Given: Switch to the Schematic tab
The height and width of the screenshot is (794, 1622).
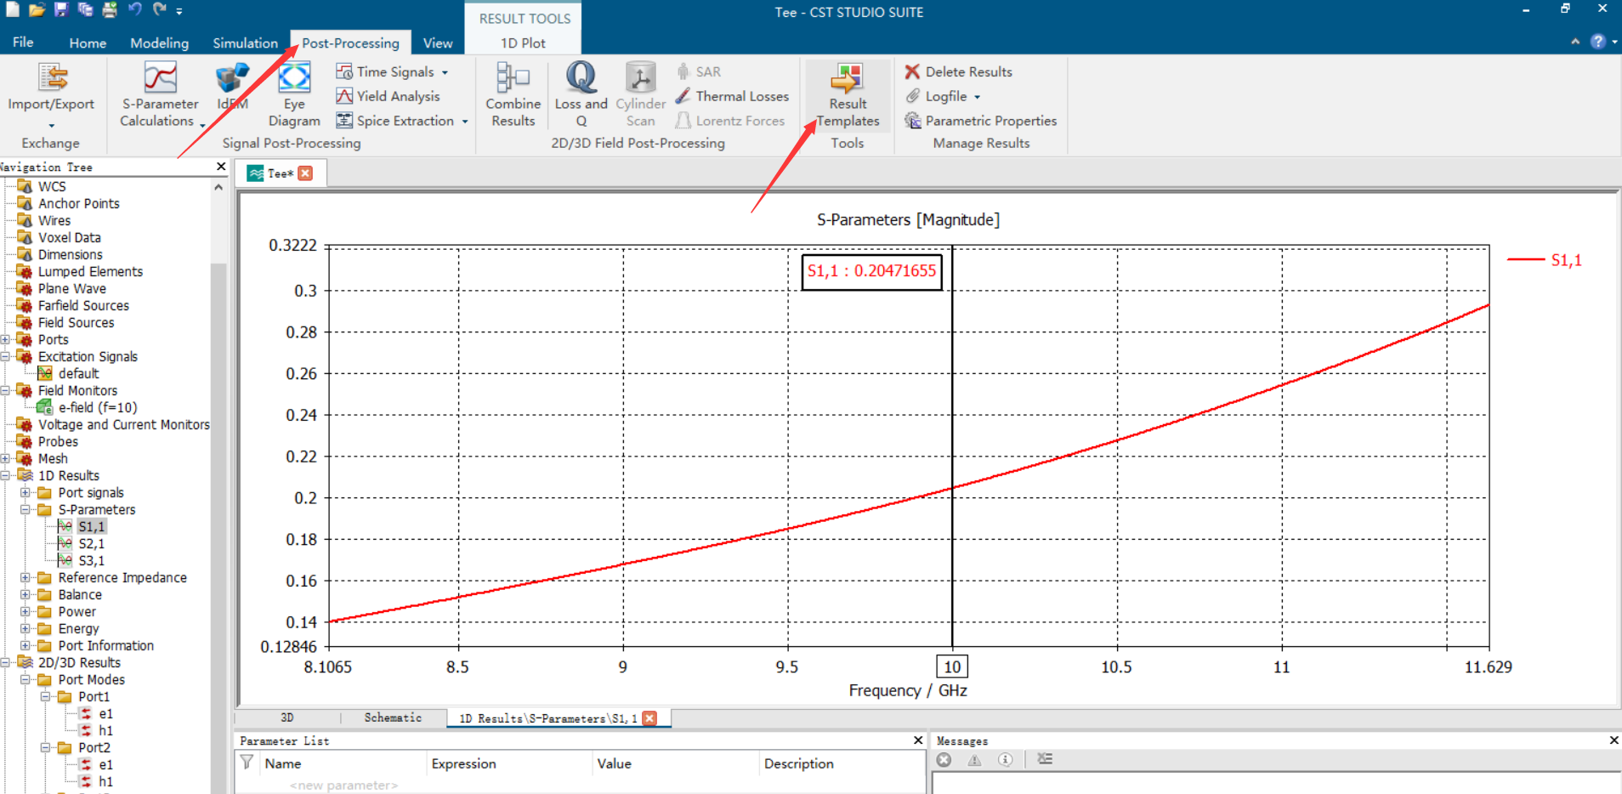Looking at the screenshot, I should [393, 718].
